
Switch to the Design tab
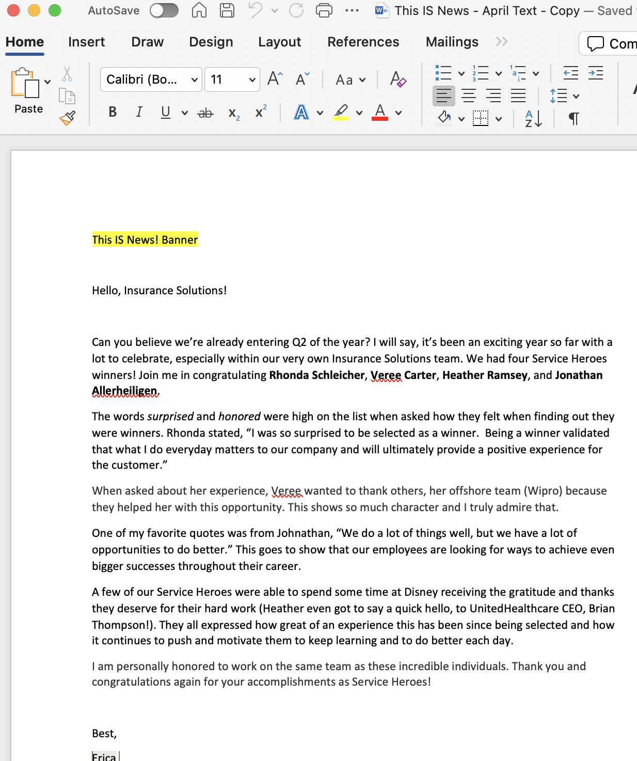point(211,42)
